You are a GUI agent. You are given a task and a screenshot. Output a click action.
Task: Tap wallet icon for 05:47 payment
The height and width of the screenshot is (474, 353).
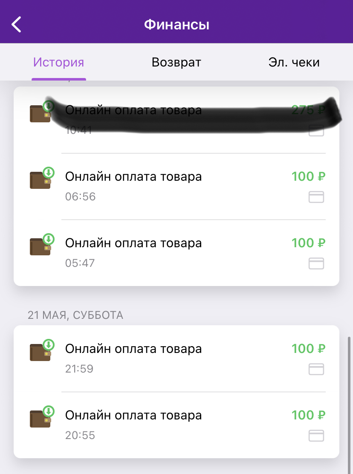click(42, 245)
